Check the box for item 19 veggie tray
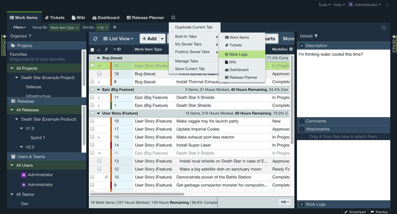 click(x=92, y=121)
